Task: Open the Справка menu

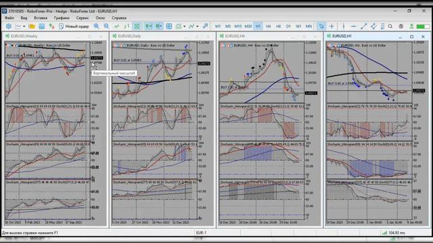Action: [119, 18]
